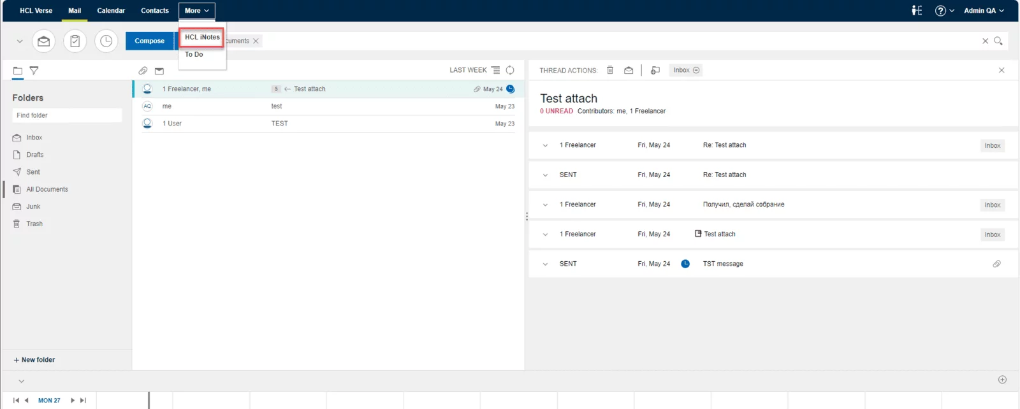
Task: Open the Admin QA account dropdown
Action: (984, 11)
